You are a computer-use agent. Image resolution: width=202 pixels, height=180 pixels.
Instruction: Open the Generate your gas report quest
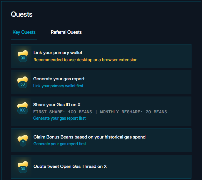(x=59, y=79)
